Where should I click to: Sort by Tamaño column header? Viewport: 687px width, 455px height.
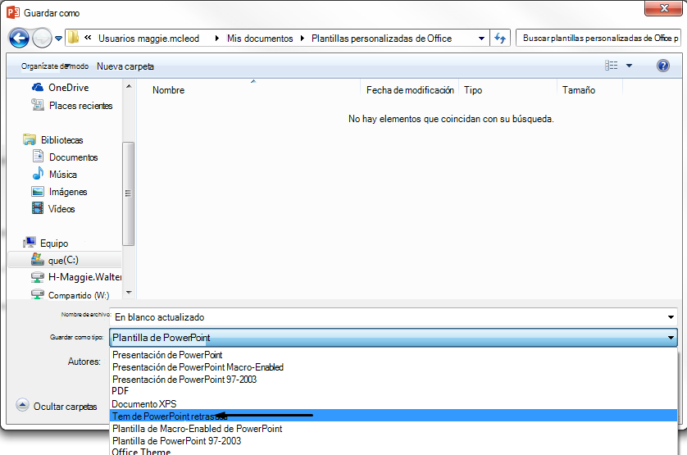579,90
